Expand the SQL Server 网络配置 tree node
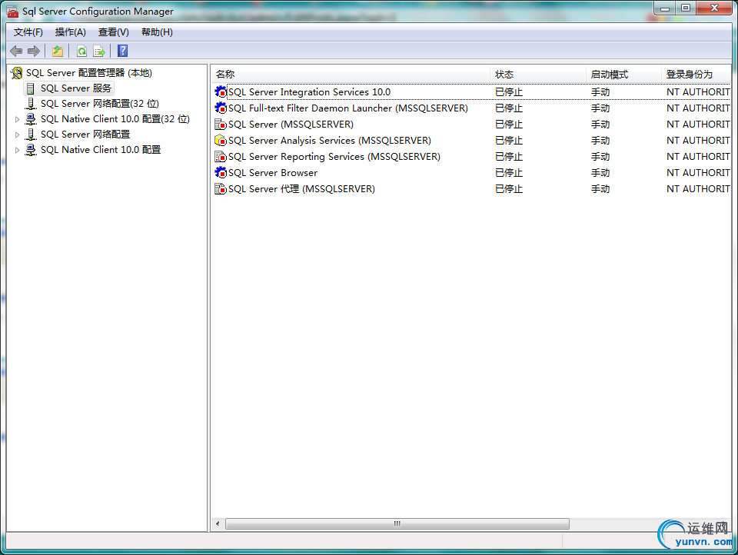The height and width of the screenshot is (555, 738). tap(17, 135)
